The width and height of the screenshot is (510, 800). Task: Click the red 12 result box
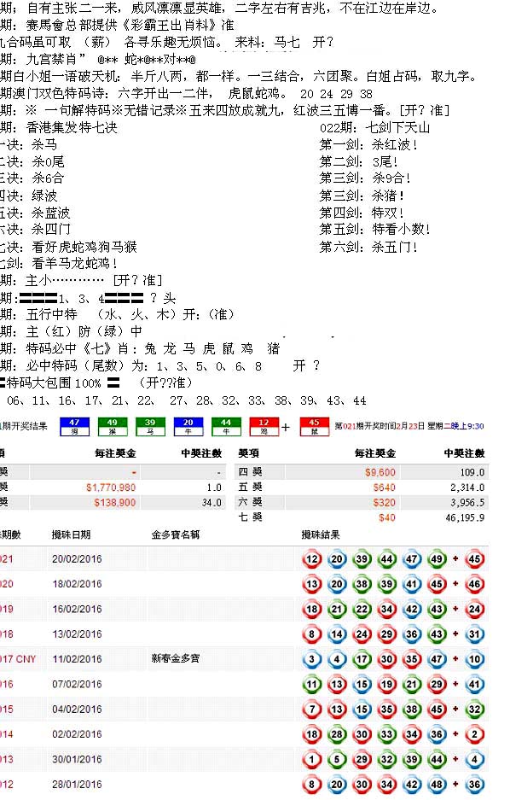(x=264, y=427)
